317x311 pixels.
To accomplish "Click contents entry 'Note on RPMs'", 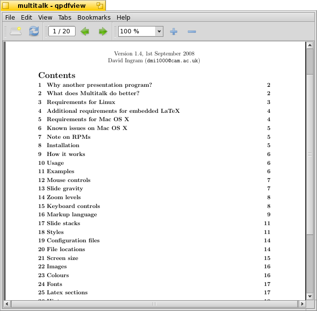I will pos(69,137).
